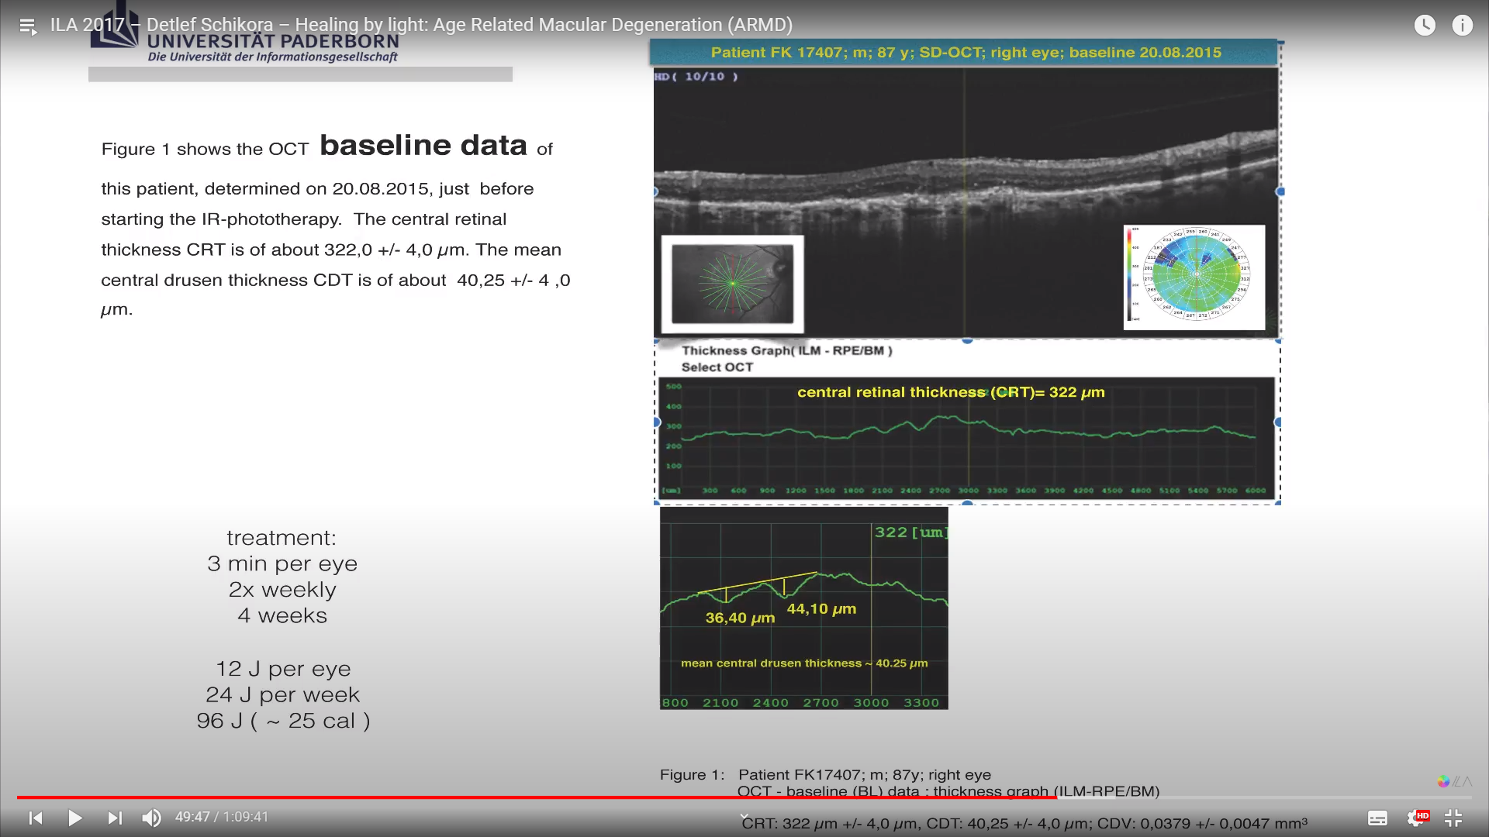Click 'mean central drusen thickness' caption

[x=804, y=663]
